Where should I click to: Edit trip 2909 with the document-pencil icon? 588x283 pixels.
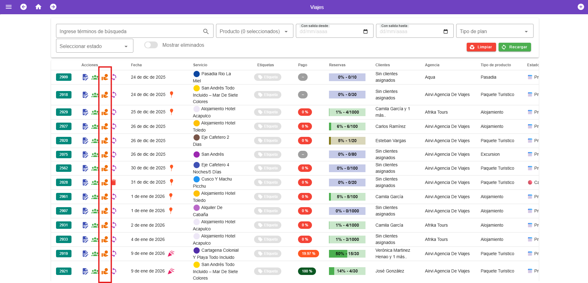click(85, 77)
